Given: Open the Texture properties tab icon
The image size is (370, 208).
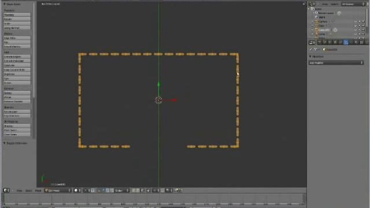Looking at the screenshot, I should point(361,42).
